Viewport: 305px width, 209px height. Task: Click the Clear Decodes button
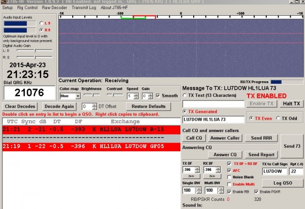pos(20,107)
